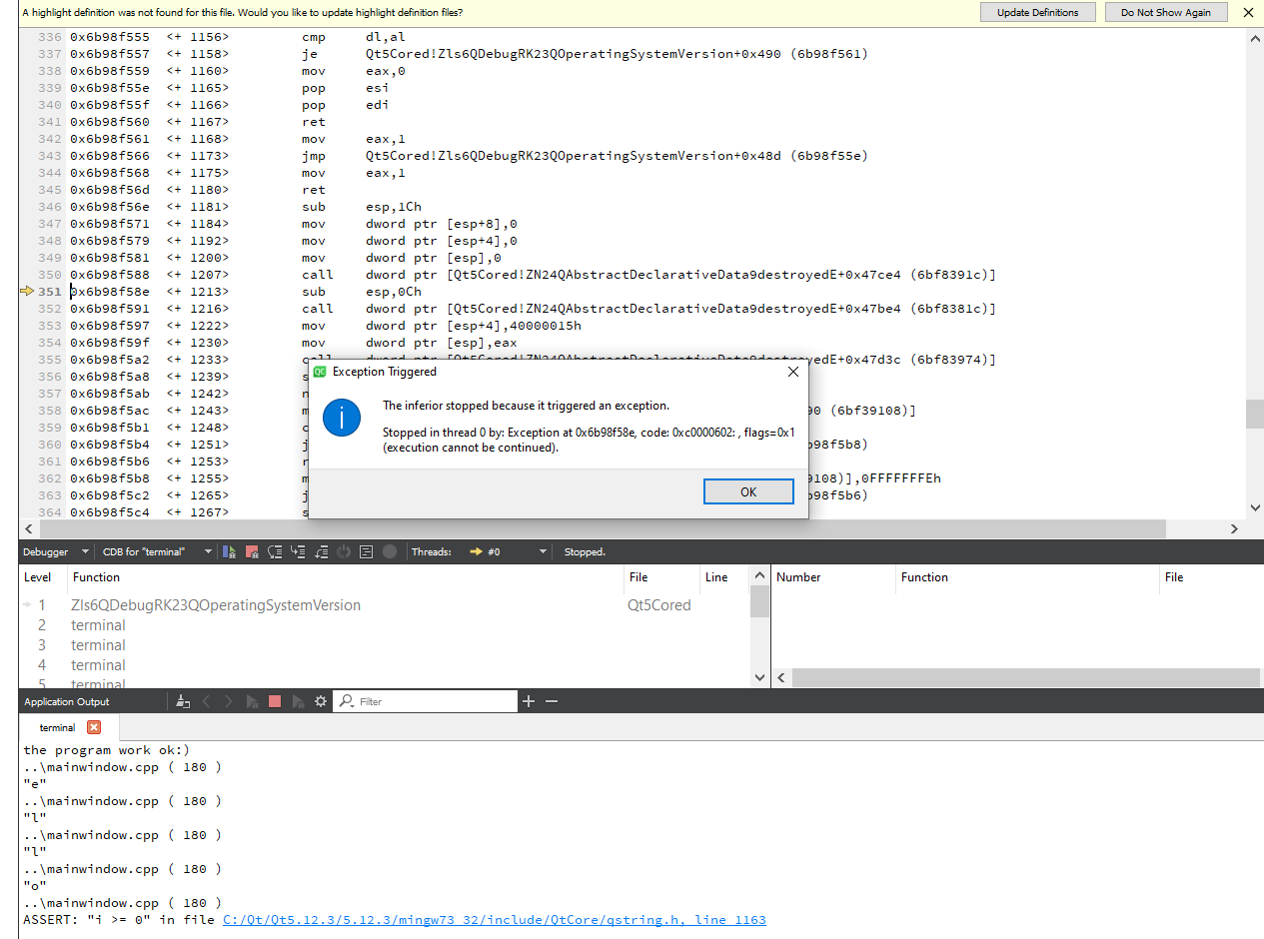Click the Step Into debugger icon
The width and height of the screenshot is (1264, 939).
pyautogui.click(x=298, y=551)
